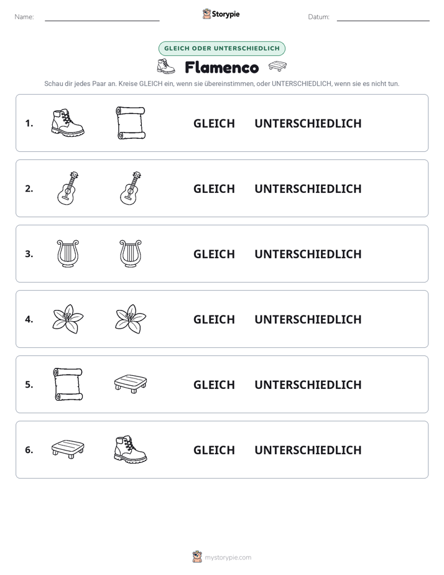The image size is (444, 575).
Task: Click the scroll icon in row 1
Action: click(x=131, y=123)
